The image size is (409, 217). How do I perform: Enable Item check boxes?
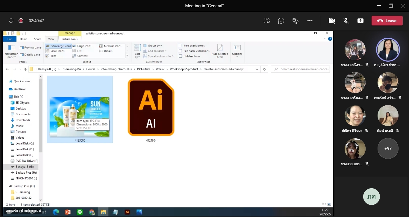tap(180, 45)
